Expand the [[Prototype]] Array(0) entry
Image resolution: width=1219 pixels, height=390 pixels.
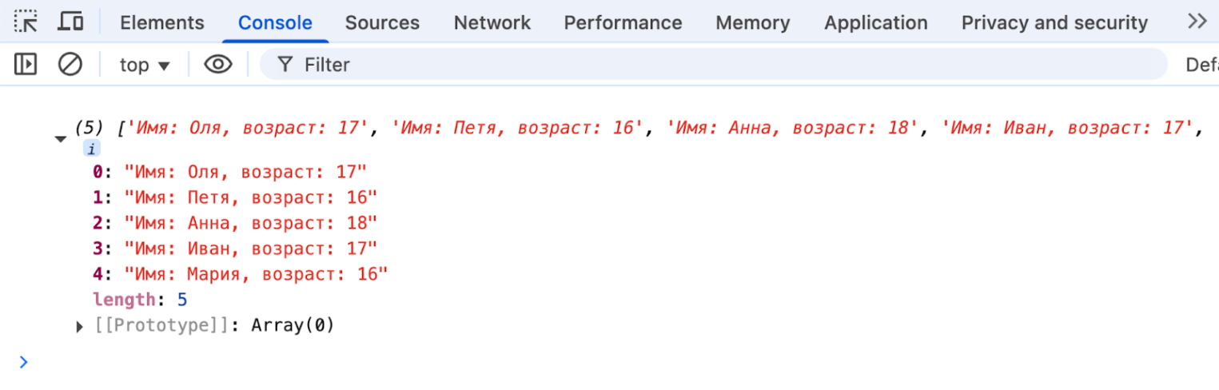click(80, 326)
